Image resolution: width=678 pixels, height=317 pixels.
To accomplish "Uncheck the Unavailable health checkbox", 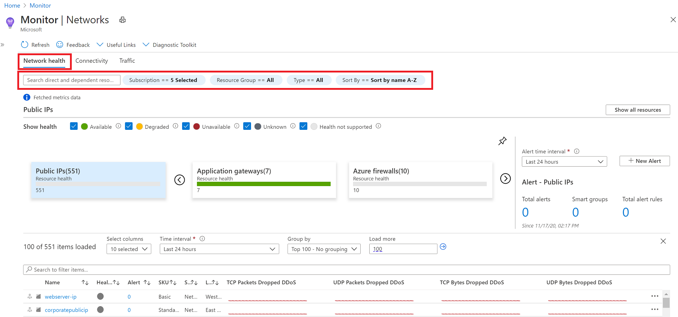I will pyautogui.click(x=186, y=126).
